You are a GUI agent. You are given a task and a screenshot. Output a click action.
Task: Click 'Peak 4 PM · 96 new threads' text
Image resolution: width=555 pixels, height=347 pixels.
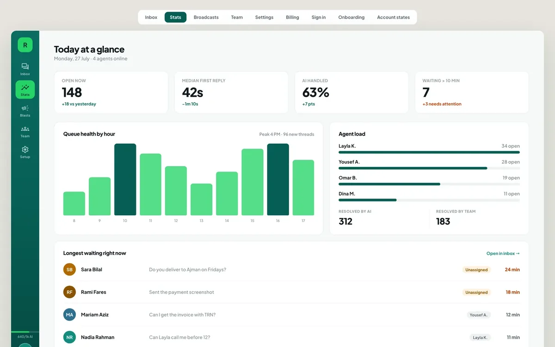click(x=287, y=134)
